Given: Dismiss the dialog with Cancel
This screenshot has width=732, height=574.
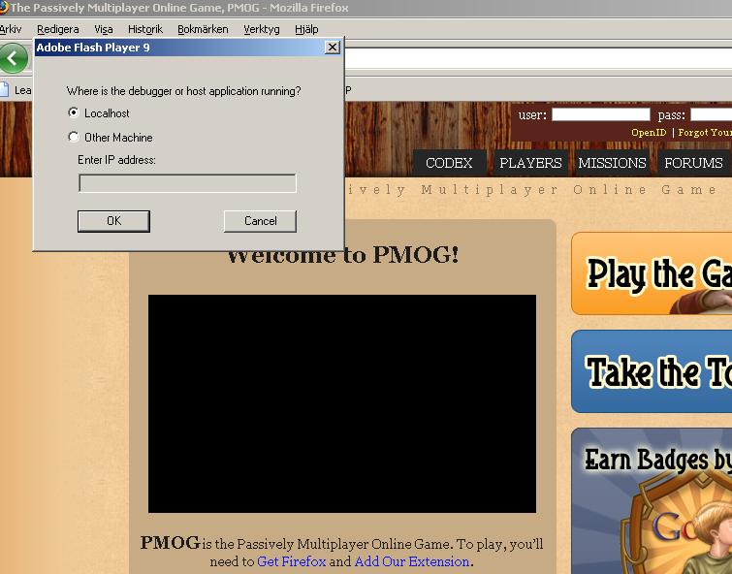Looking at the screenshot, I should click(x=260, y=221).
